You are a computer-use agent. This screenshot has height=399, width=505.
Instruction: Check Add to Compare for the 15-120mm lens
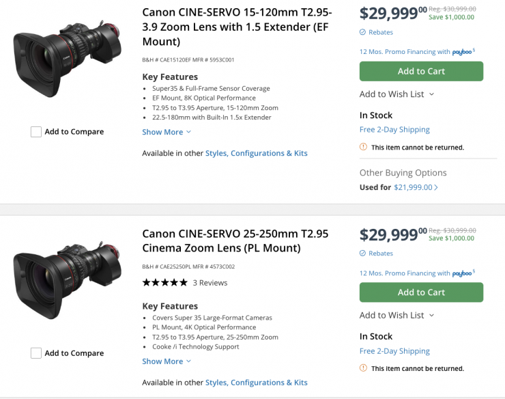36,132
